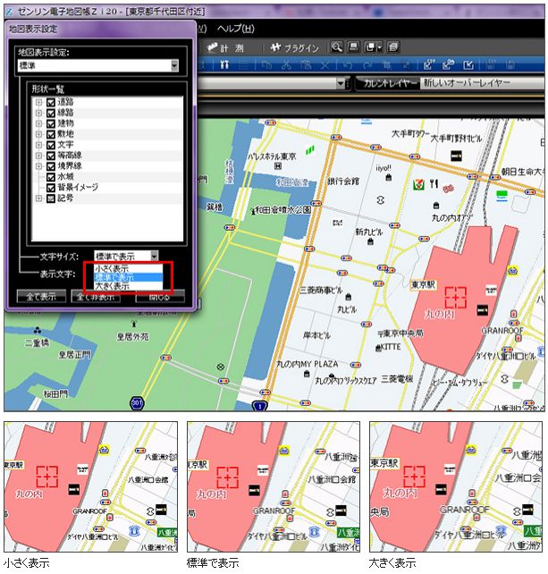
Task: Open the プラグイン plugin menu button
Action: tap(294, 48)
